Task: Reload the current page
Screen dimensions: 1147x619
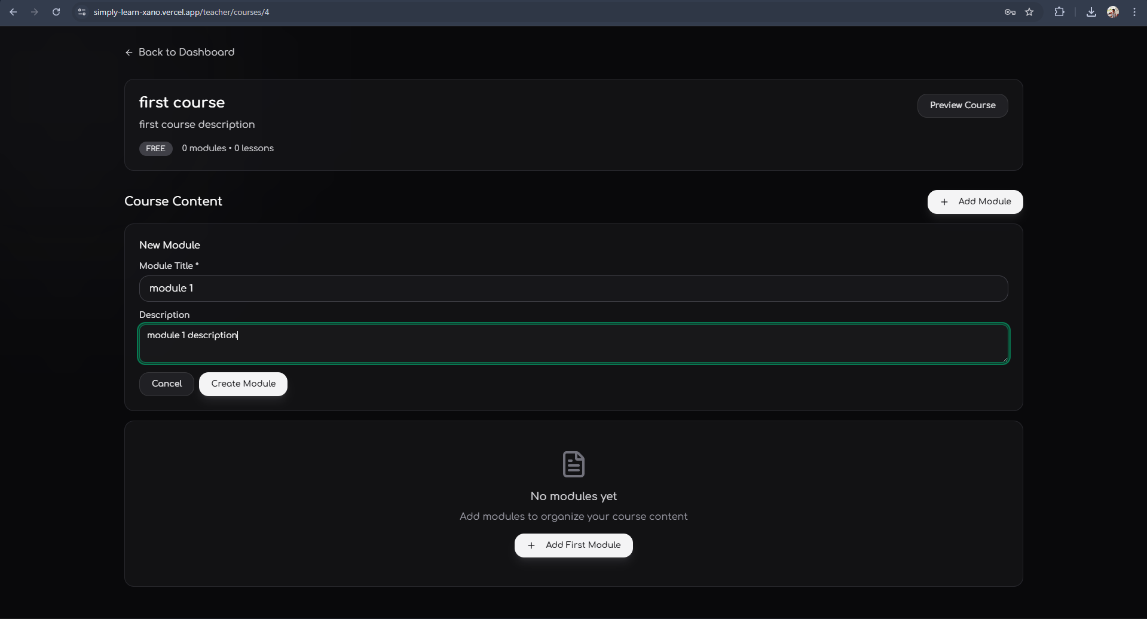Action: click(56, 12)
